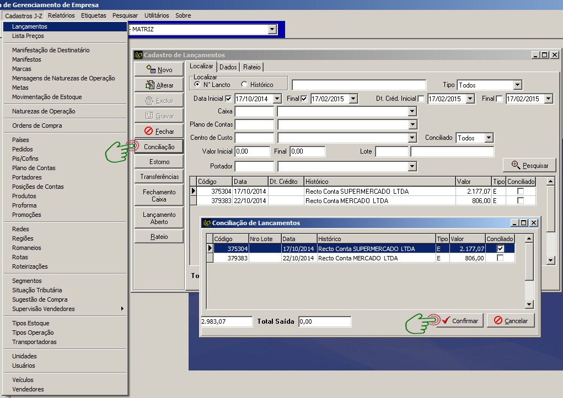Open the MATRIZ company dropdown

[x=272, y=29]
